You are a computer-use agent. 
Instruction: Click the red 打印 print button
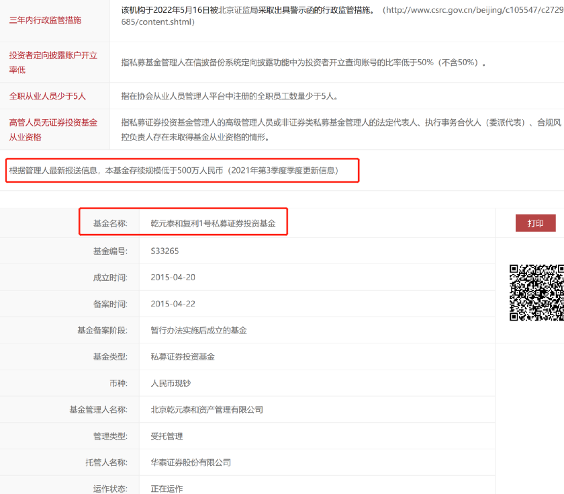click(x=535, y=223)
